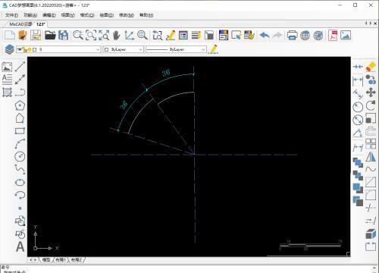Screen dimensions: 379x273
Task: Choose the Rectangle drawing tool
Action: click(x=20, y=130)
